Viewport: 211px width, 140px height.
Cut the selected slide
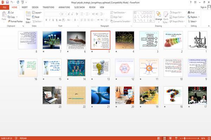point(11,13)
